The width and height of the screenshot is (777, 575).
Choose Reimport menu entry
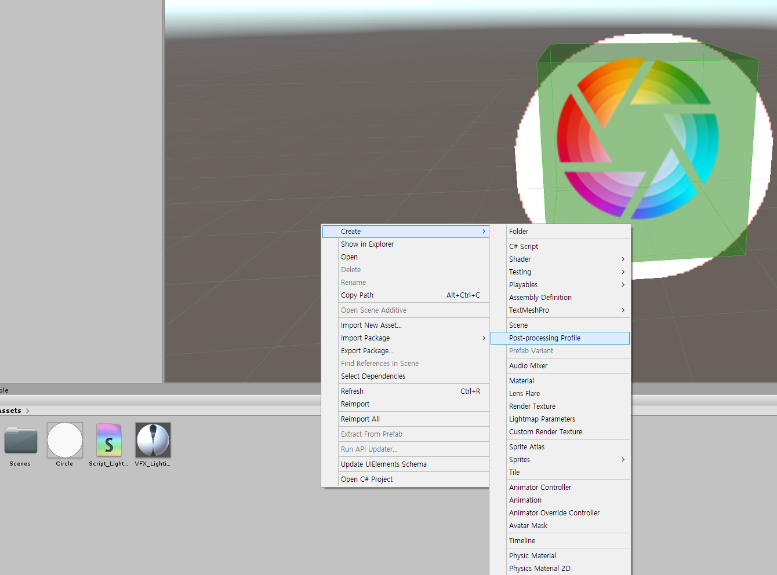tap(405, 404)
